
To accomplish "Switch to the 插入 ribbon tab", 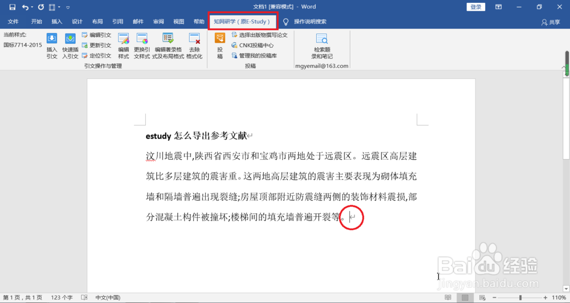I will [56, 22].
